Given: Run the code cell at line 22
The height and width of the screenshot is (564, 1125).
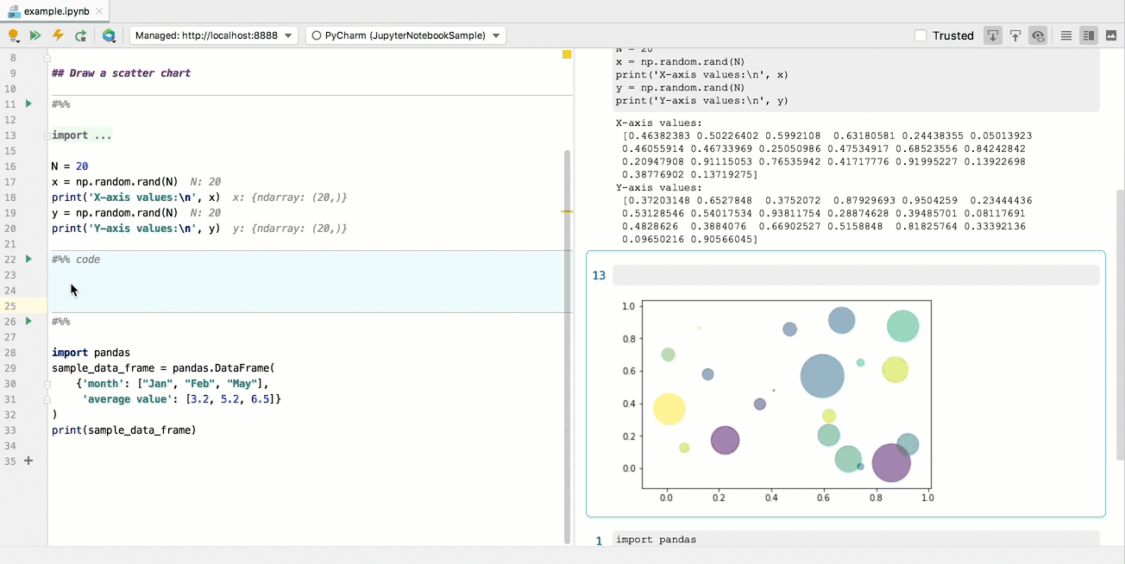Looking at the screenshot, I should [x=27, y=259].
